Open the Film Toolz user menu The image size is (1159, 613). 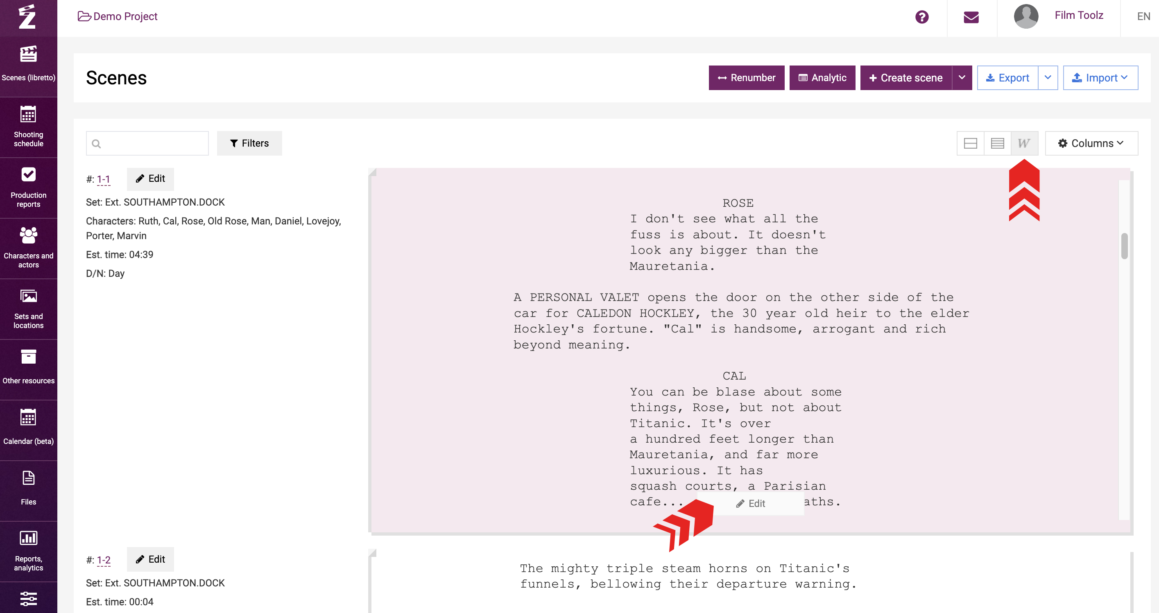(x=1078, y=15)
